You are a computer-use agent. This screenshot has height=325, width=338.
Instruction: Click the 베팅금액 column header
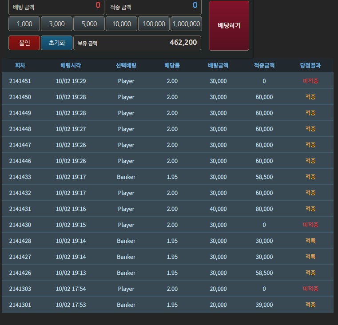tap(218, 65)
